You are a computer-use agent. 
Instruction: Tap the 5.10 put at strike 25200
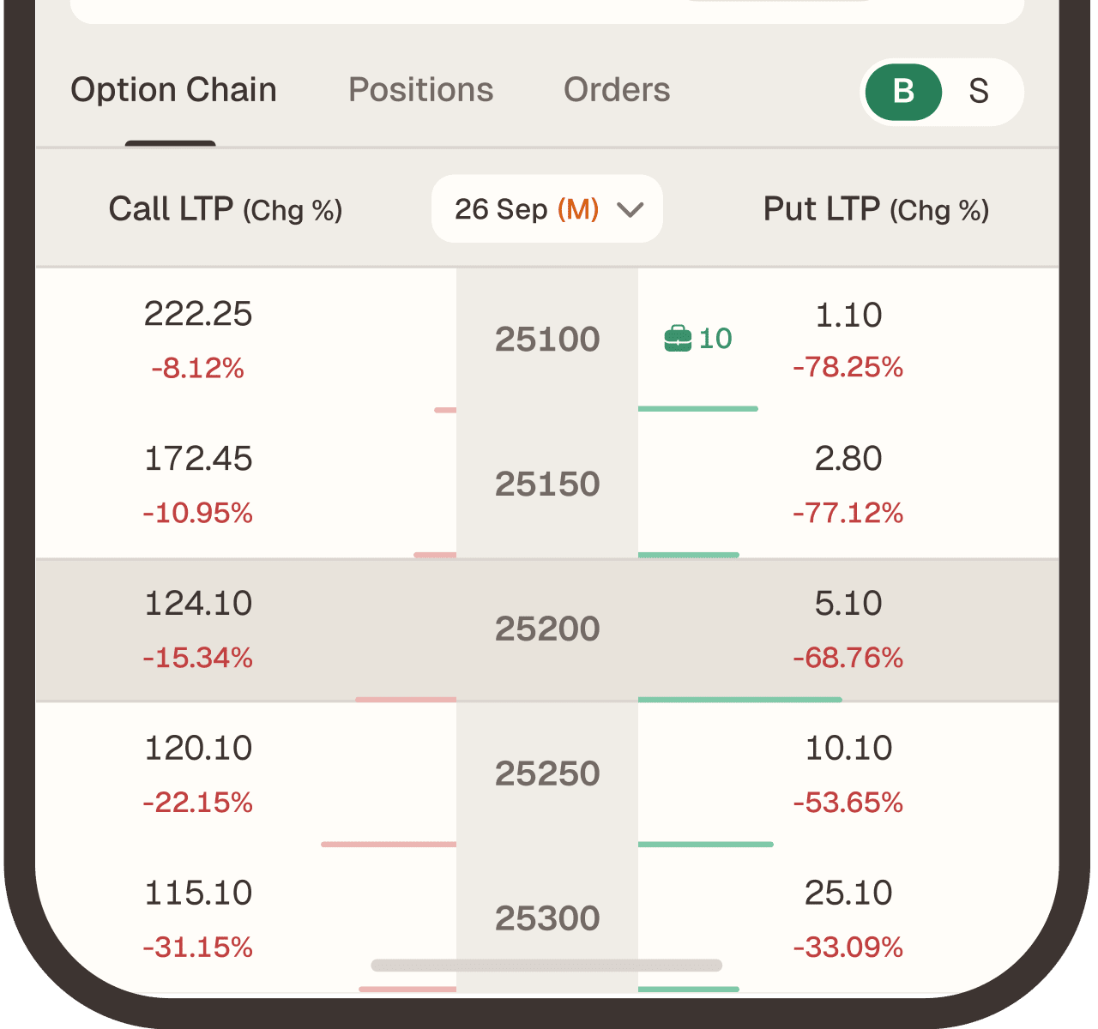point(848,605)
